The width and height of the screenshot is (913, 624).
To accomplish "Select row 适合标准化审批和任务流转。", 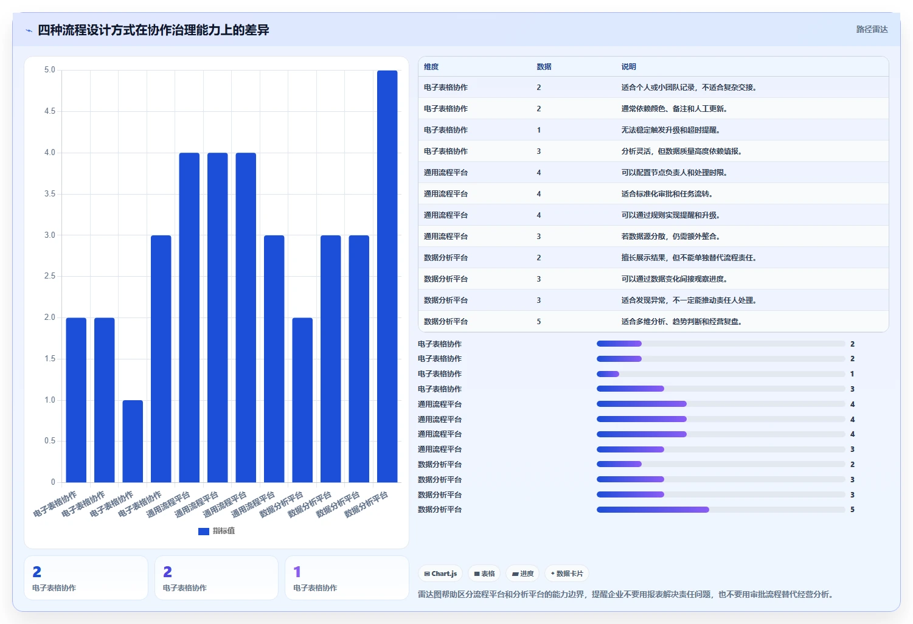I will (653, 194).
